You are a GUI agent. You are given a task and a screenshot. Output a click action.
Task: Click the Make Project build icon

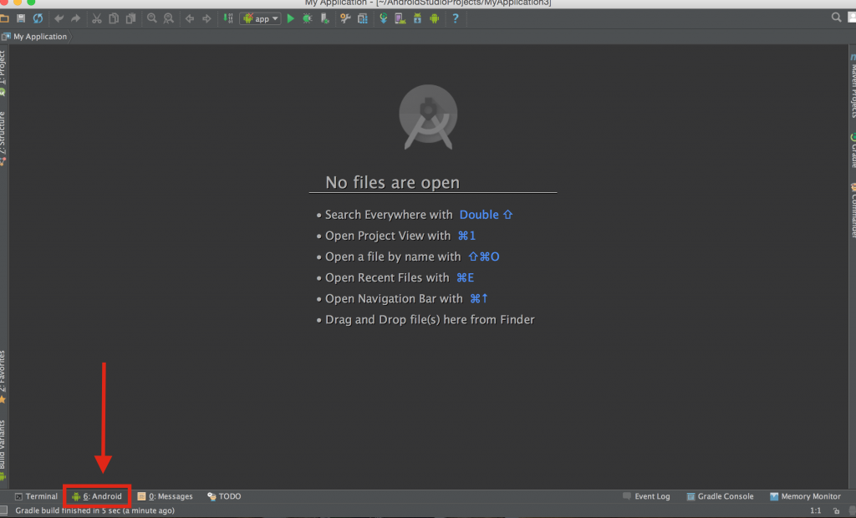(228, 18)
